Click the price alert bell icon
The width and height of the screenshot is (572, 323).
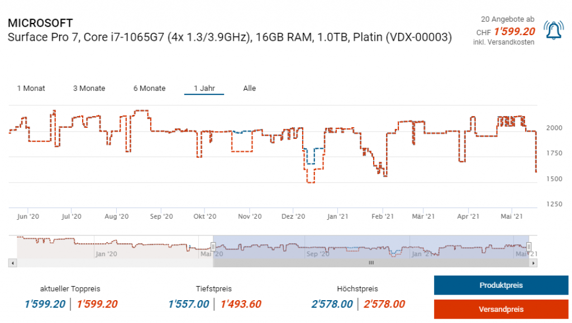point(554,30)
